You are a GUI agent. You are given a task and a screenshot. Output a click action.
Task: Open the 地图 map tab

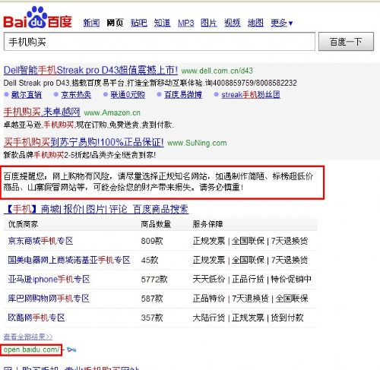[255, 23]
